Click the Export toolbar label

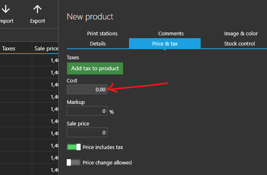click(x=37, y=21)
